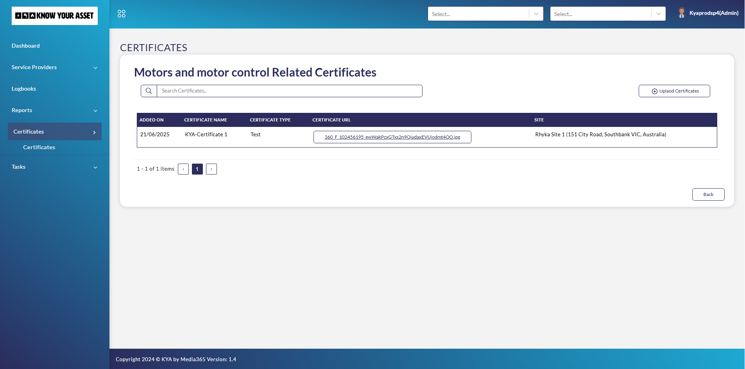Select the Certificates submenu item

39,148
